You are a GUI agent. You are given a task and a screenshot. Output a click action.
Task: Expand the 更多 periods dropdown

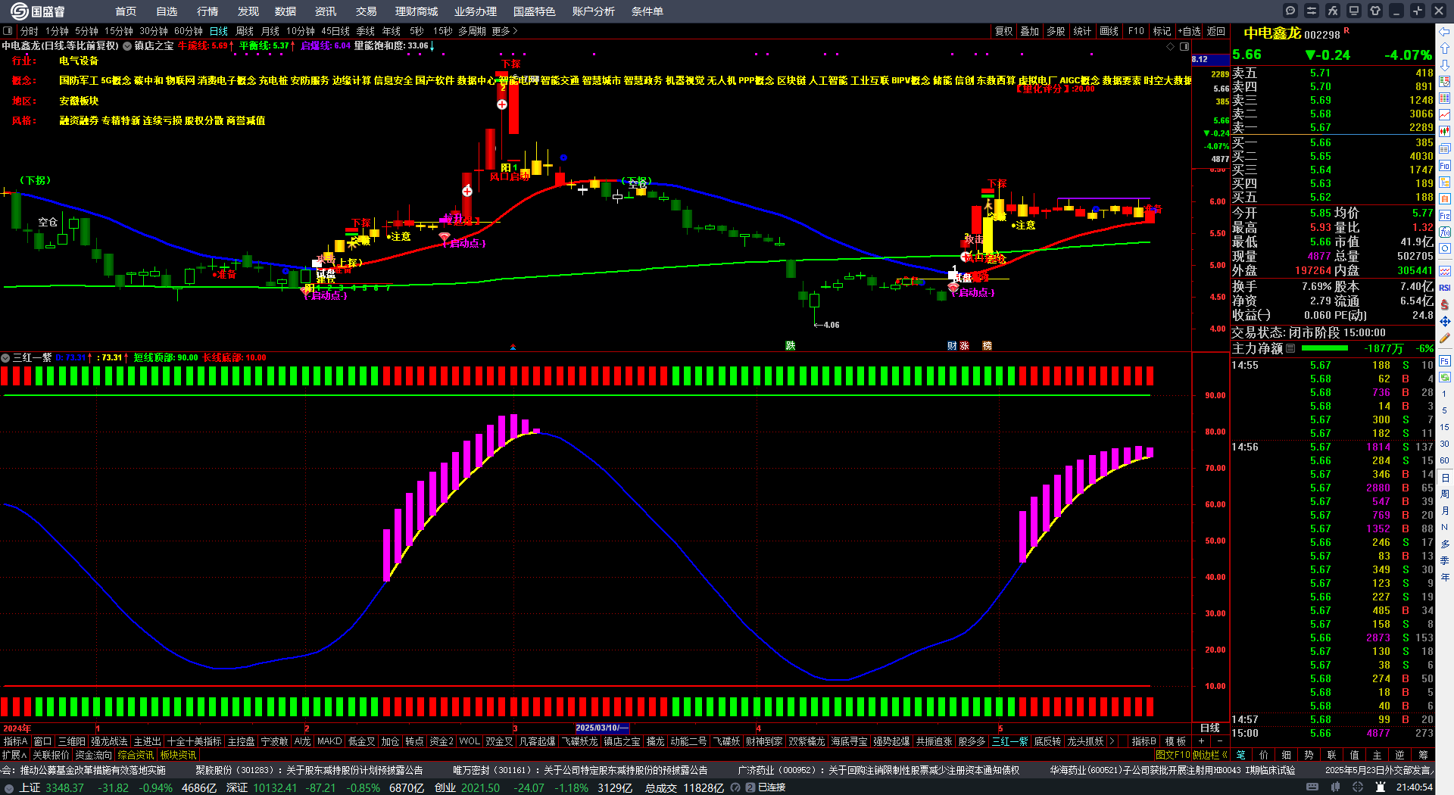point(504,31)
